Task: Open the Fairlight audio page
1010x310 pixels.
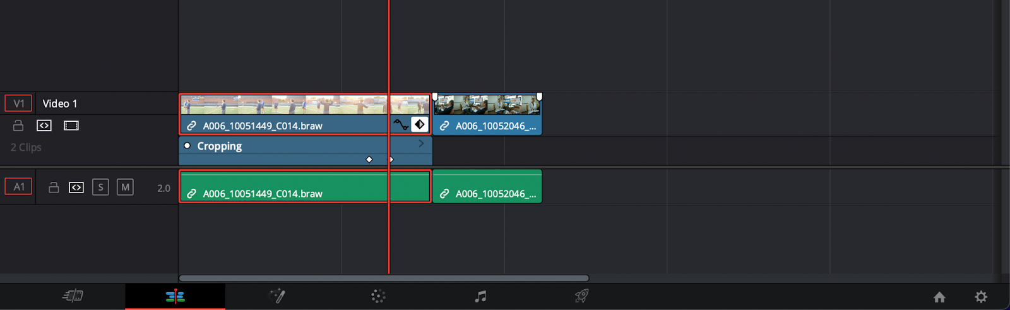Action: click(x=480, y=296)
